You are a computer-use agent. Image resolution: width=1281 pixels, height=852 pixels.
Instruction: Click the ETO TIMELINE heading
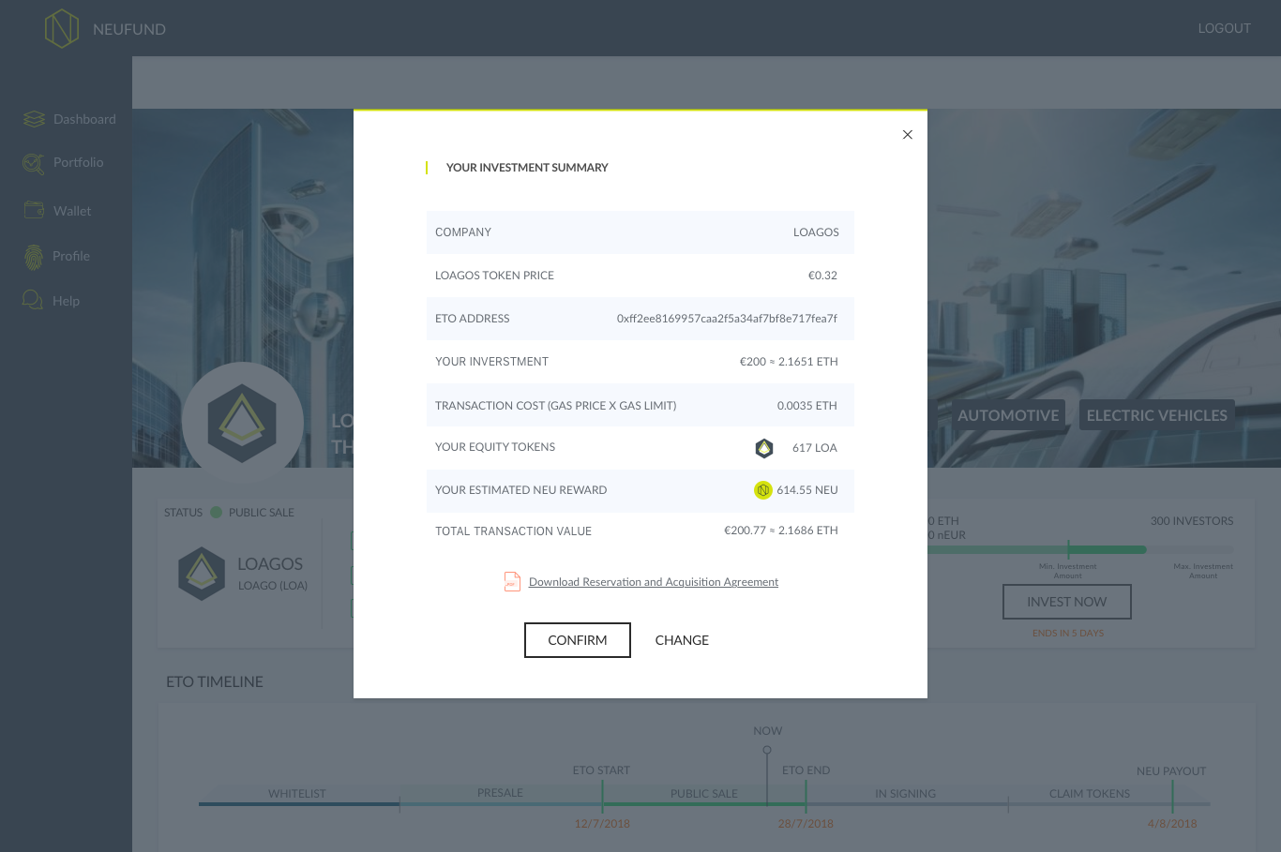pos(215,682)
